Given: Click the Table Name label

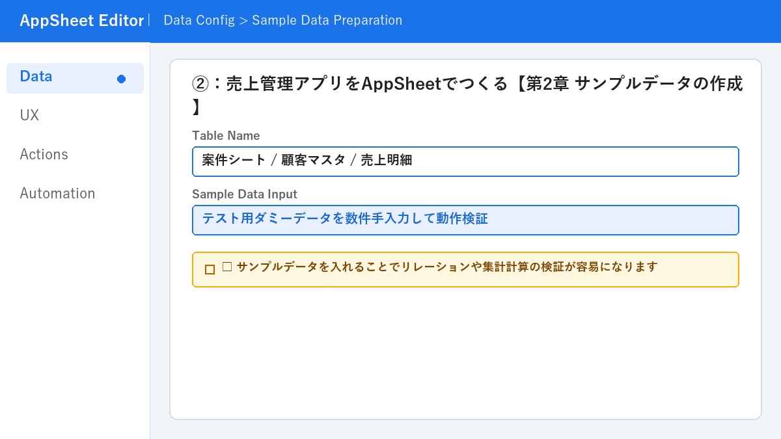Looking at the screenshot, I should click(226, 136).
